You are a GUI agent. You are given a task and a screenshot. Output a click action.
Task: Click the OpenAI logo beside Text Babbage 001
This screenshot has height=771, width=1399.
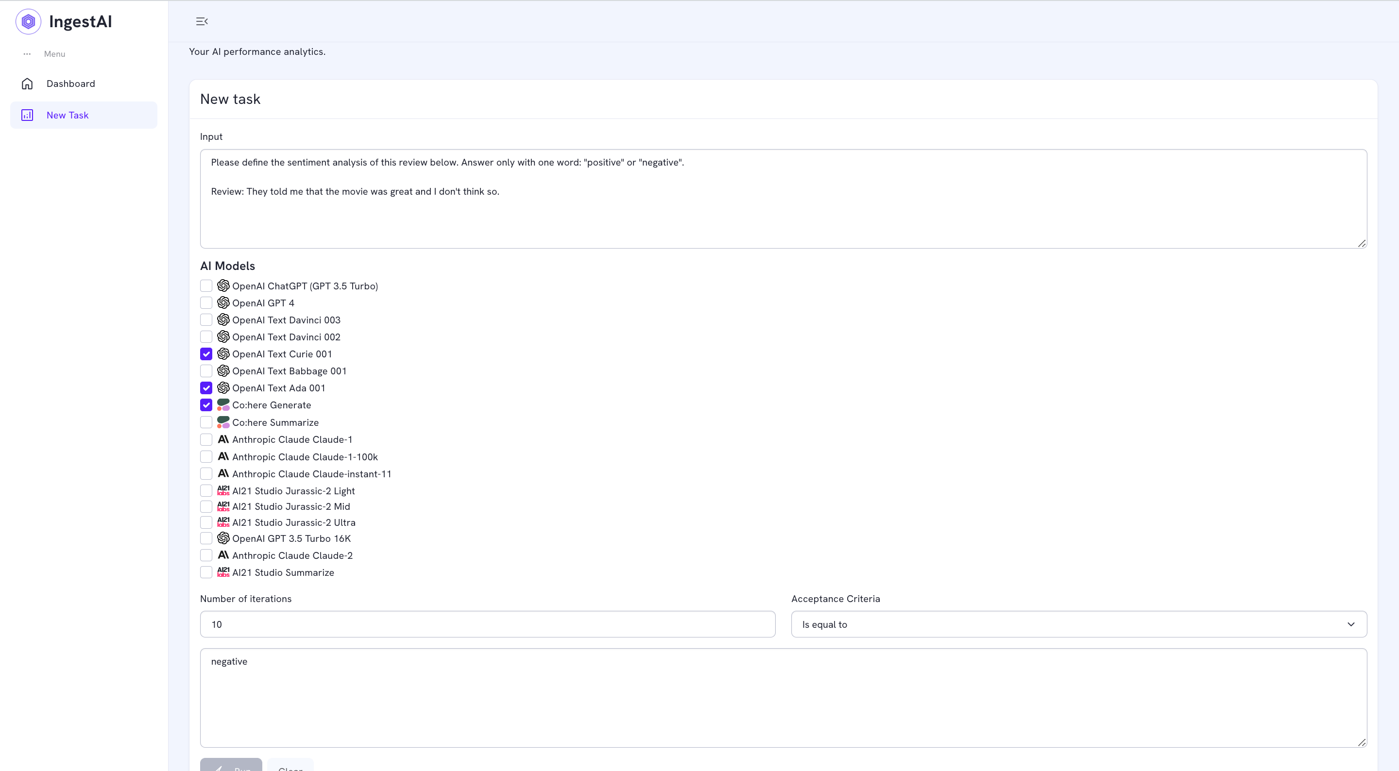click(x=223, y=371)
